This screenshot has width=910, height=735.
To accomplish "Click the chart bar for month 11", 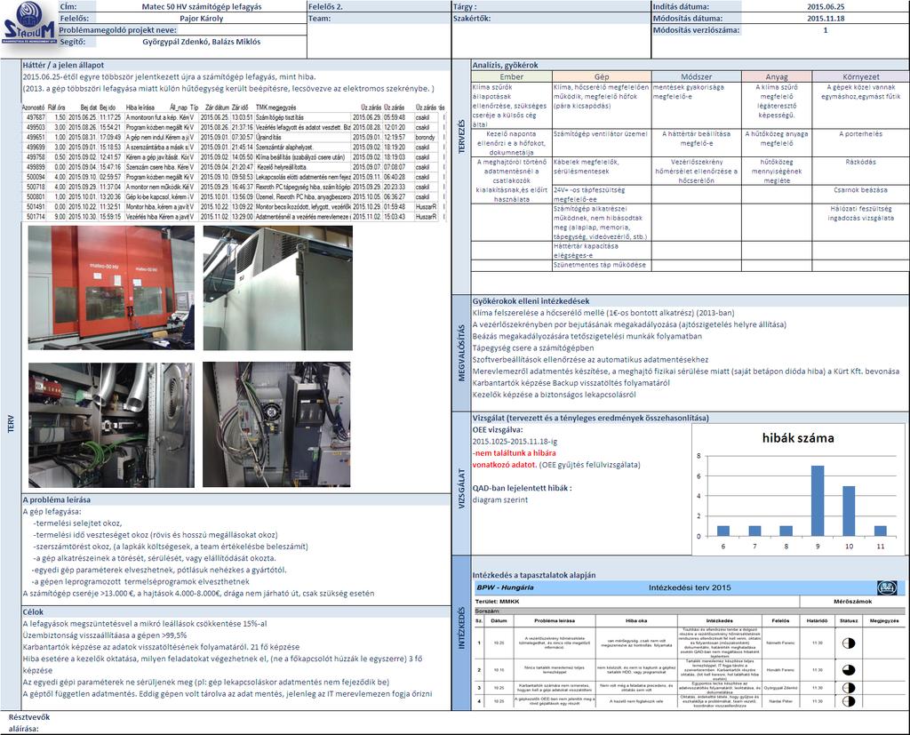I will click(x=880, y=531).
